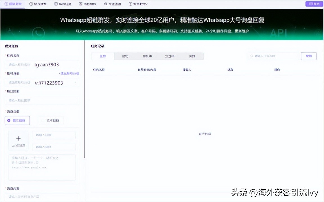The image size is (324, 202).
Task: Click the link list text area
Action: tap(42, 167)
